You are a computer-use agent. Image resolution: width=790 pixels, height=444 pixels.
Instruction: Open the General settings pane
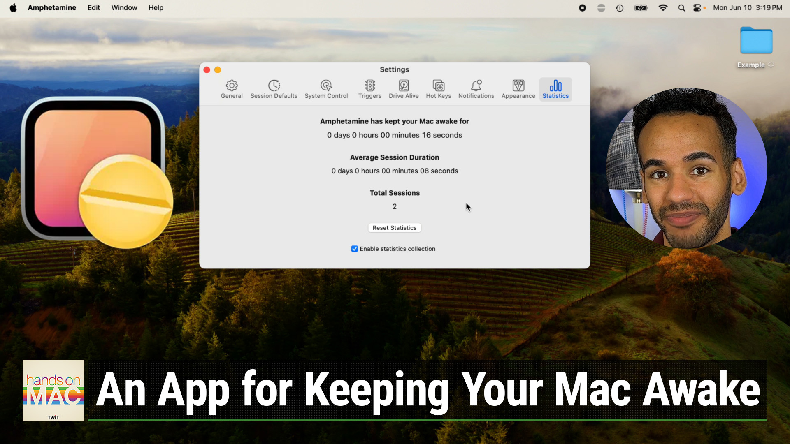(231, 89)
